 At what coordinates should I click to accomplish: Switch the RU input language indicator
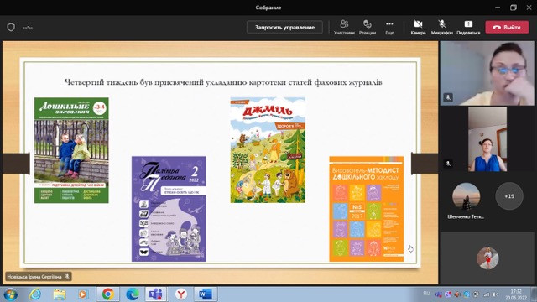point(426,294)
